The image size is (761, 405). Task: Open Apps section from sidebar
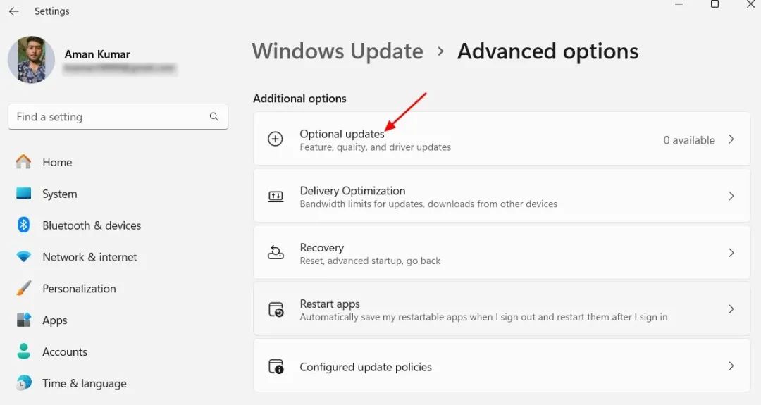click(54, 320)
